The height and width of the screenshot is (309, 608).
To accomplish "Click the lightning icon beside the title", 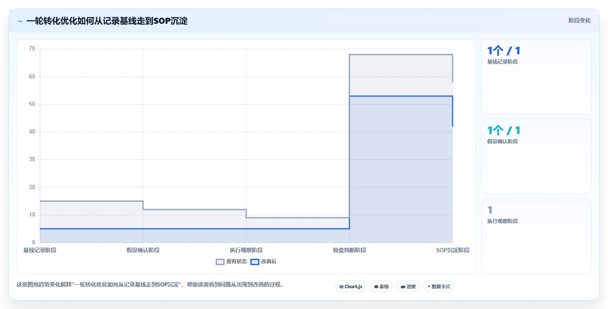I will [x=20, y=21].
